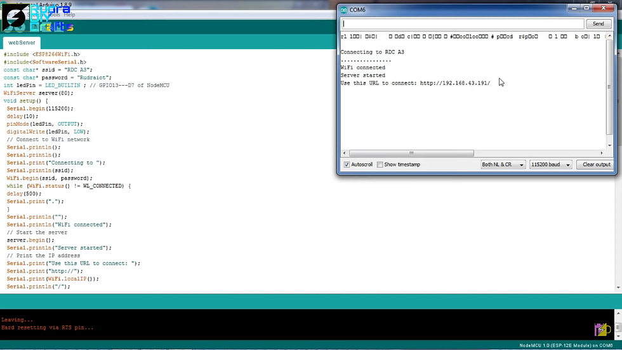Click the 'pinMode(ledPin, OUTPUT);' code line
This screenshot has height=350, width=622.
(x=45, y=125)
